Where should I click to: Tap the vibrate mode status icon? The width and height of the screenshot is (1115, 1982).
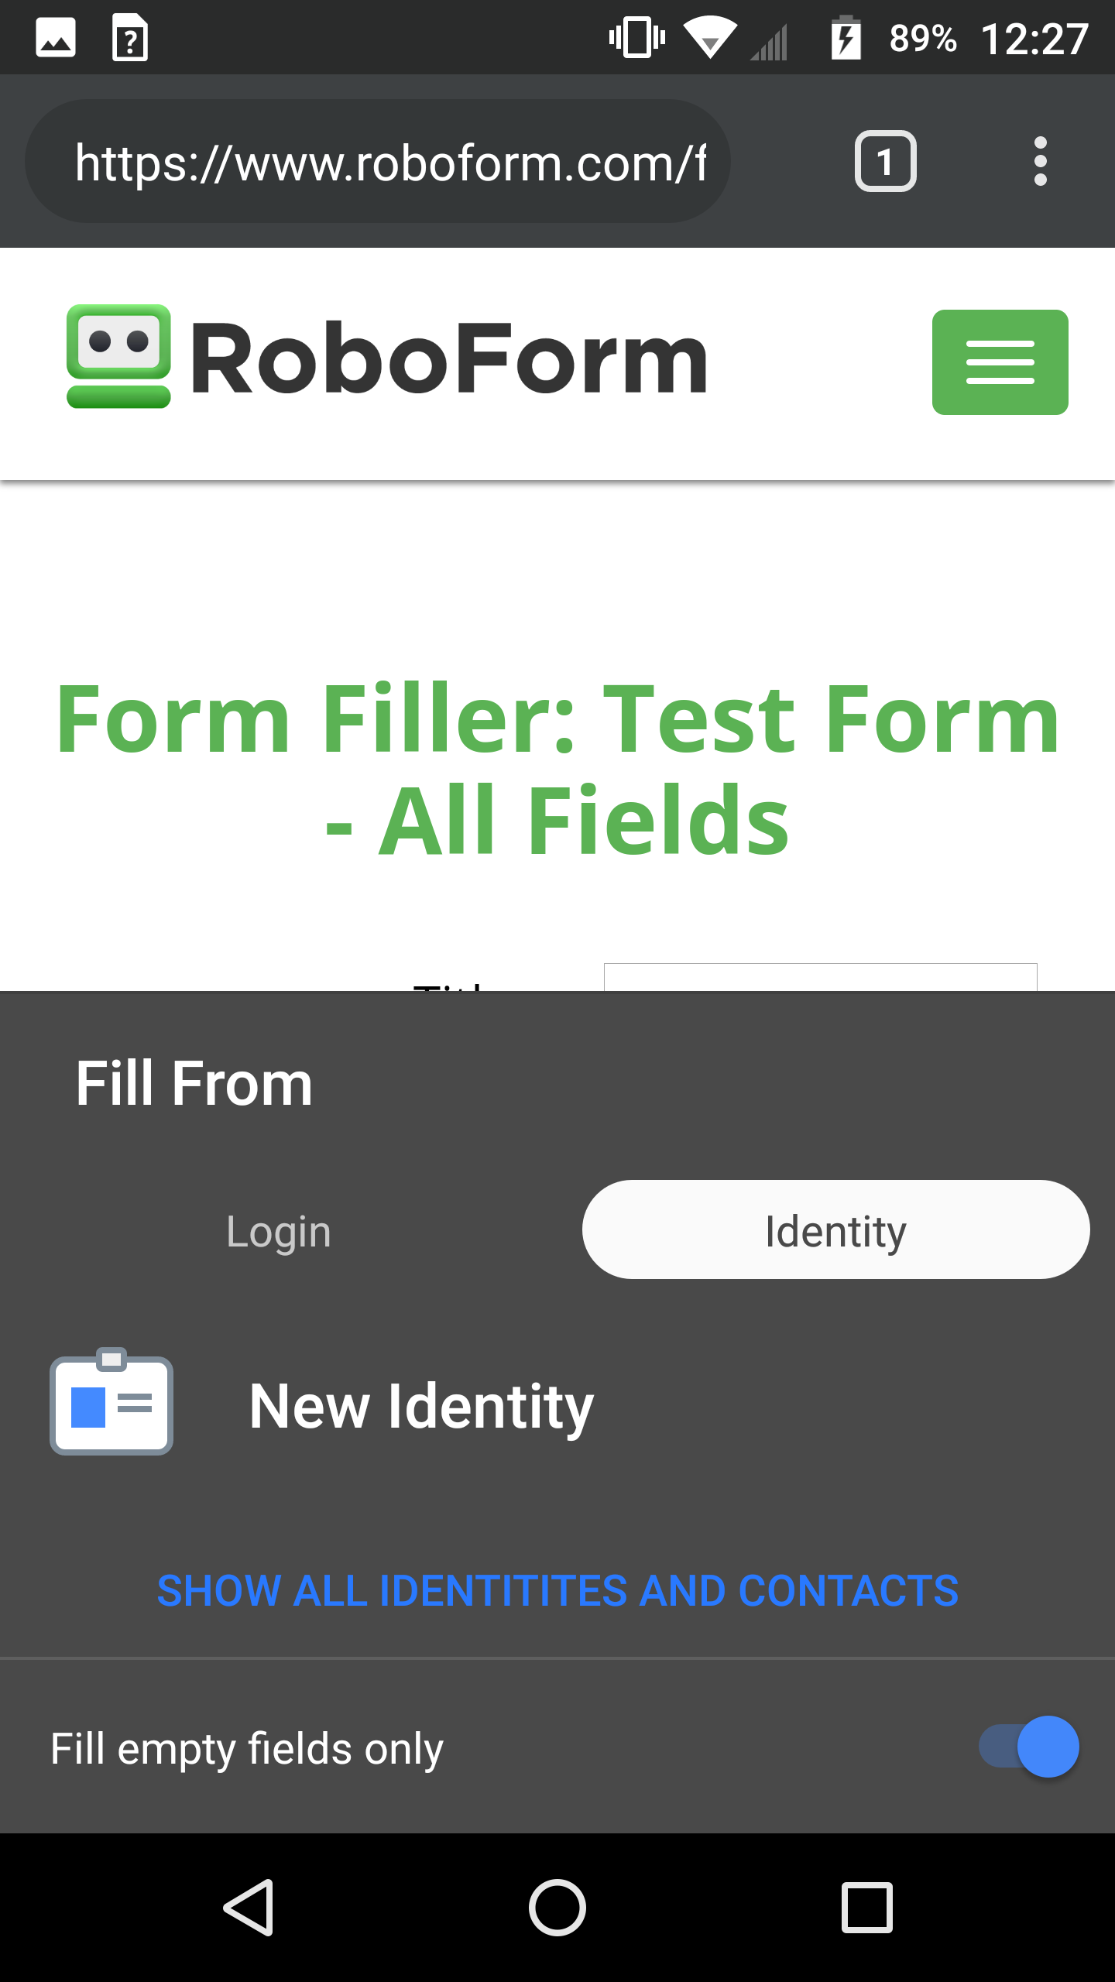pos(635,37)
